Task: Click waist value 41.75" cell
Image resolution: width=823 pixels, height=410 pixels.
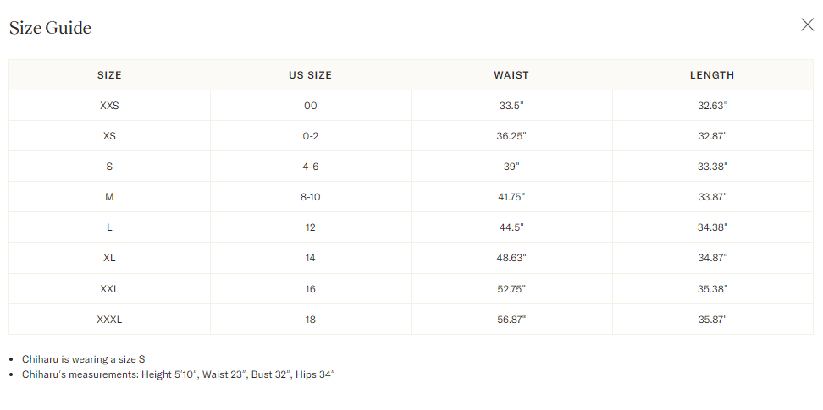Action: pos(511,197)
